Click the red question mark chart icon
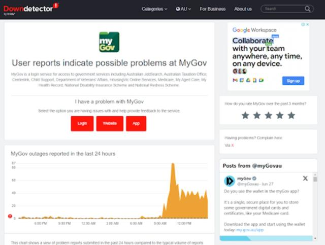Image resolution: width=325 pixels, height=245 pixels. tap(10, 216)
